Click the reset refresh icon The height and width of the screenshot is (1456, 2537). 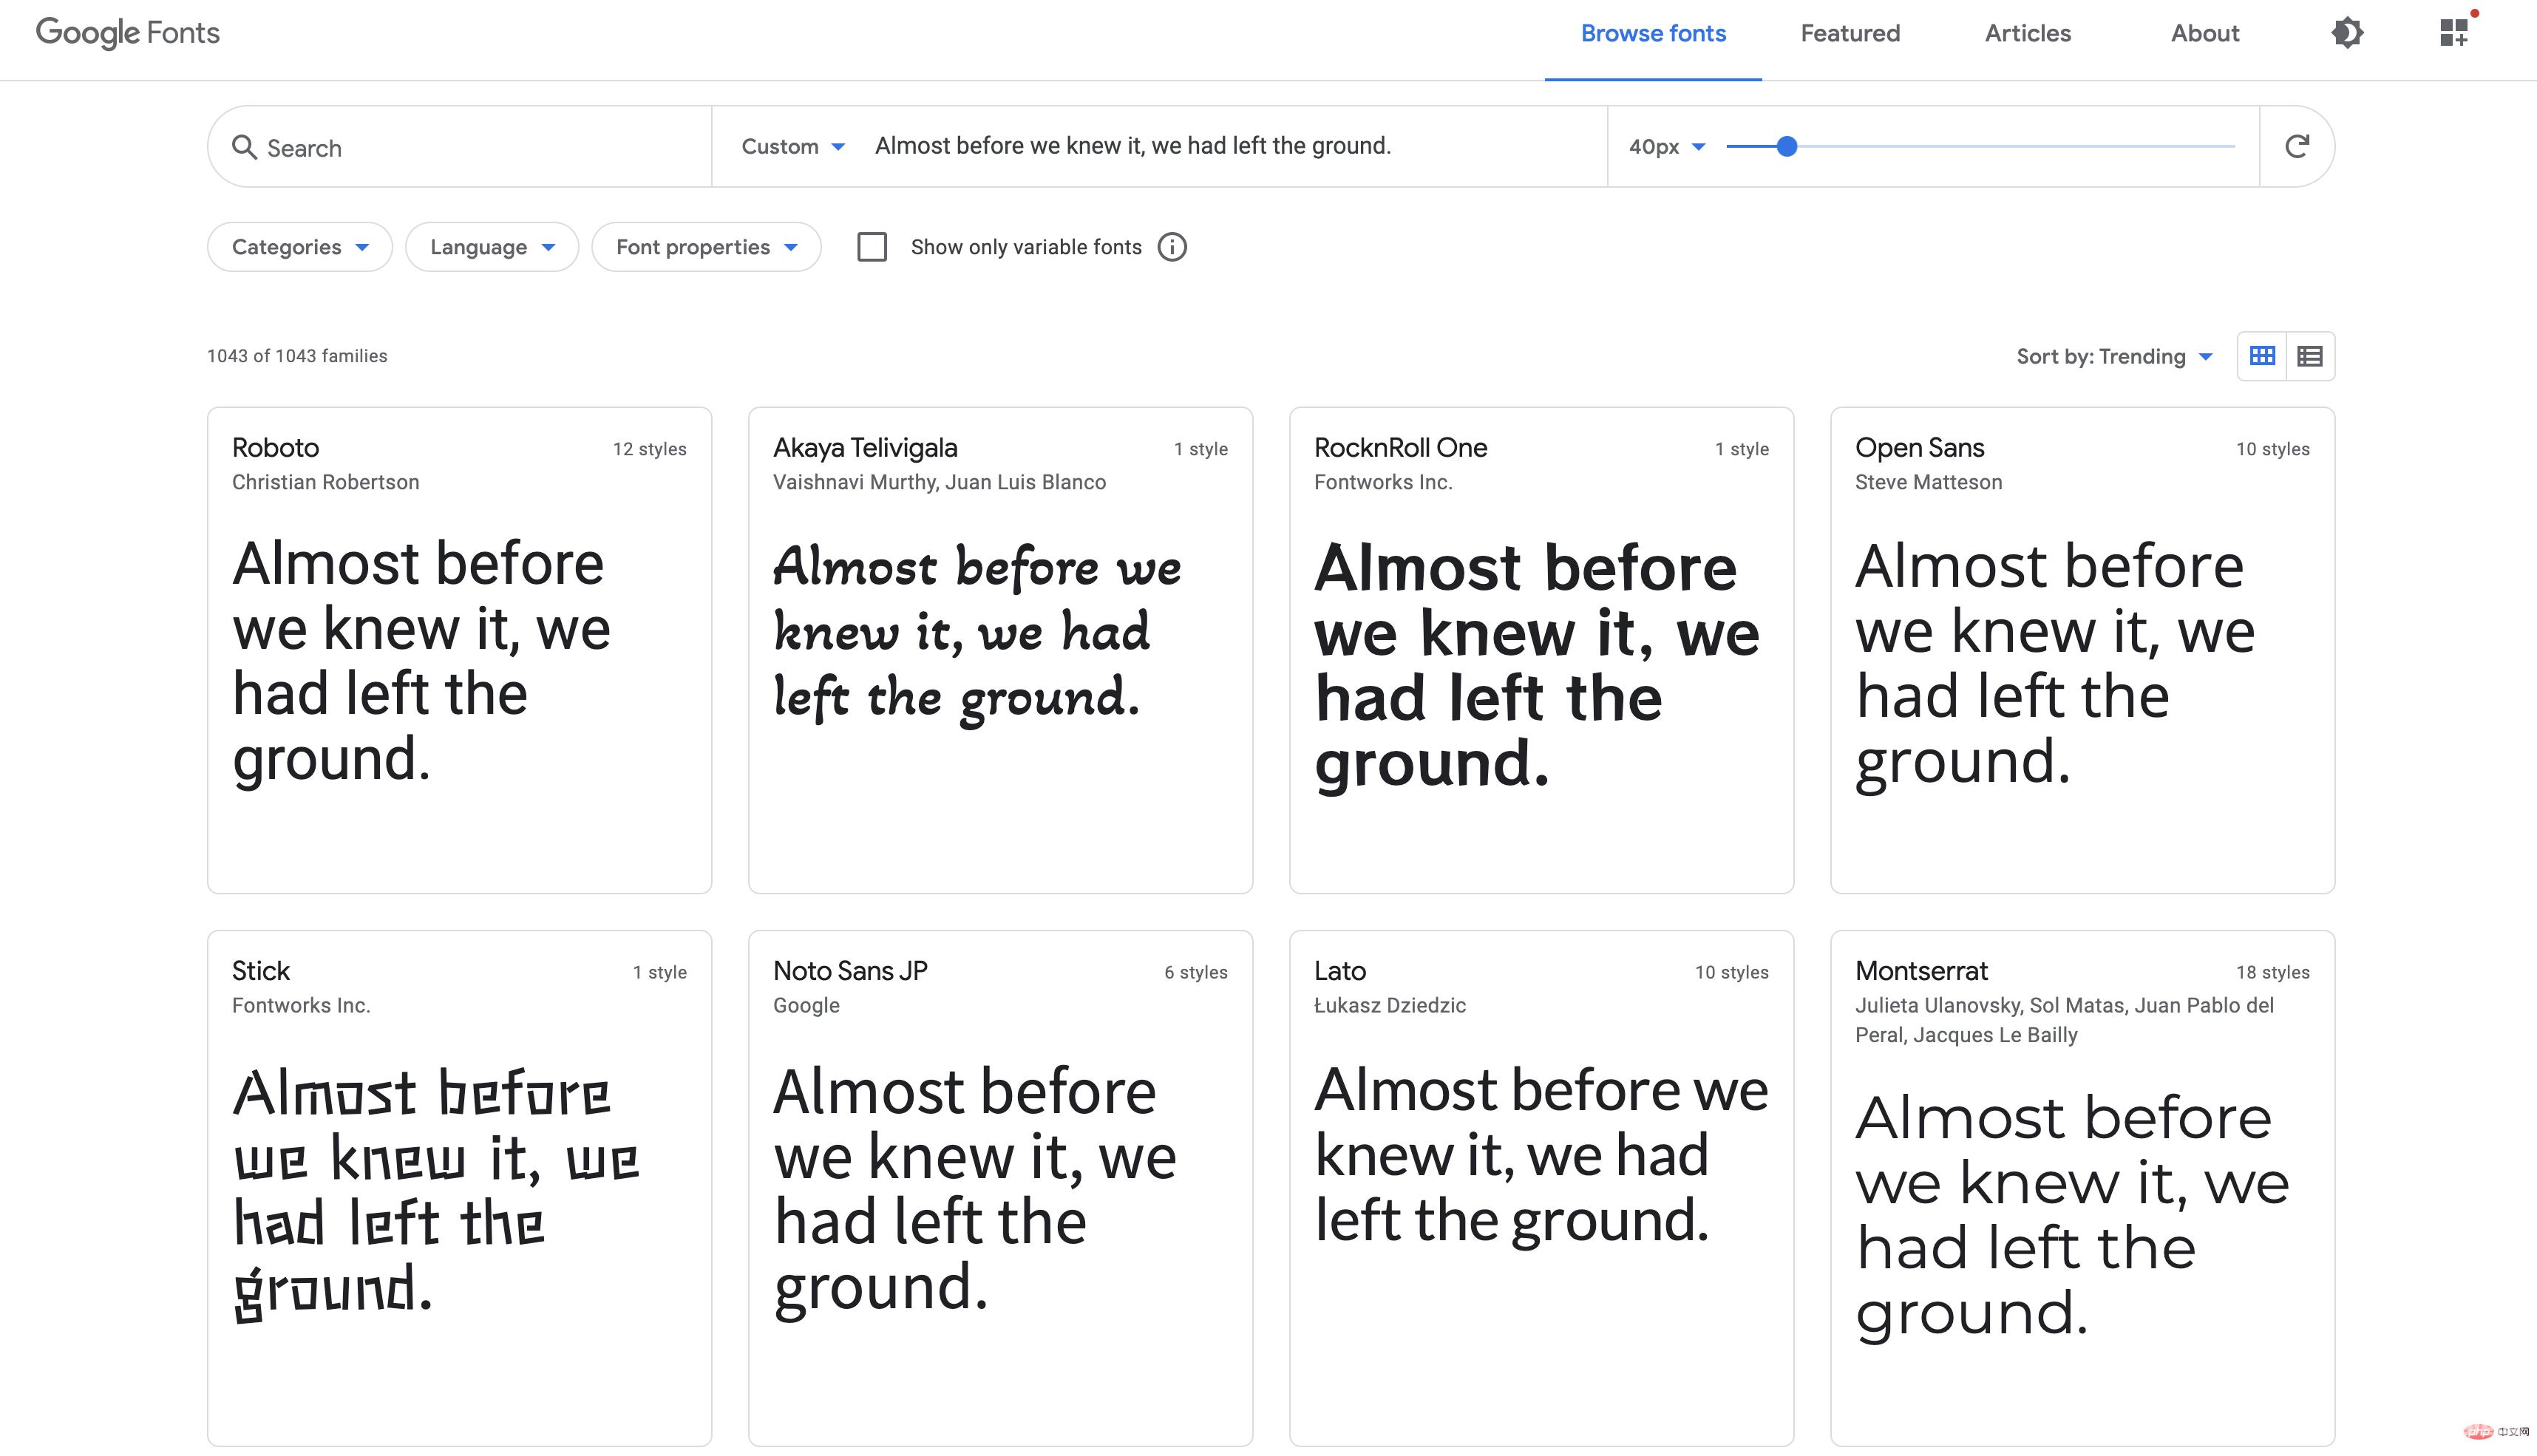pyautogui.click(x=2297, y=147)
